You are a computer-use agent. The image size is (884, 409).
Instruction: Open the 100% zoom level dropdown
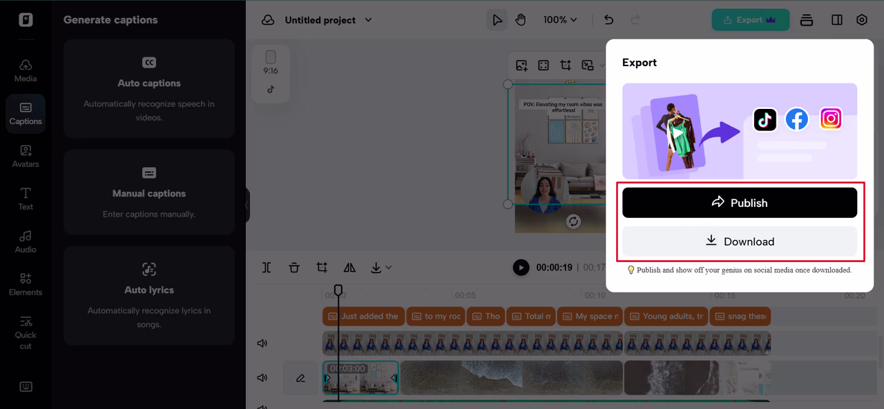(560, 20)
